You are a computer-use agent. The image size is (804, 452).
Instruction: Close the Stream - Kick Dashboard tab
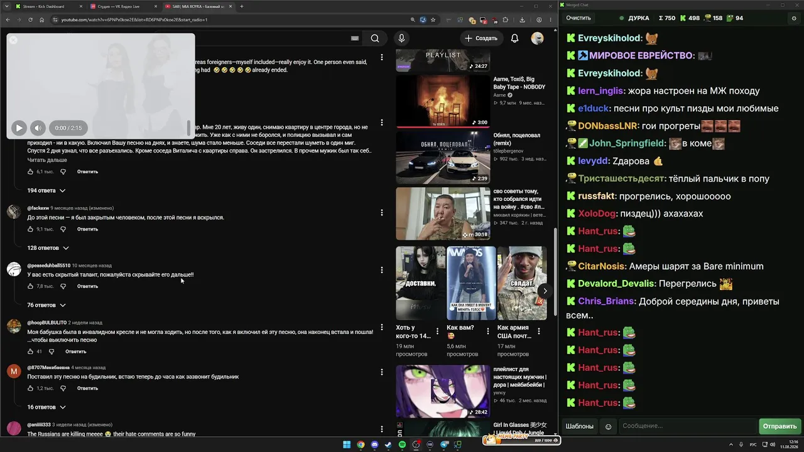[x=81, y=6]
